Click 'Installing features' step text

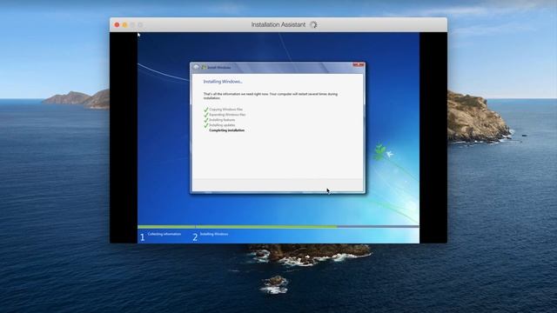point(222,120)
